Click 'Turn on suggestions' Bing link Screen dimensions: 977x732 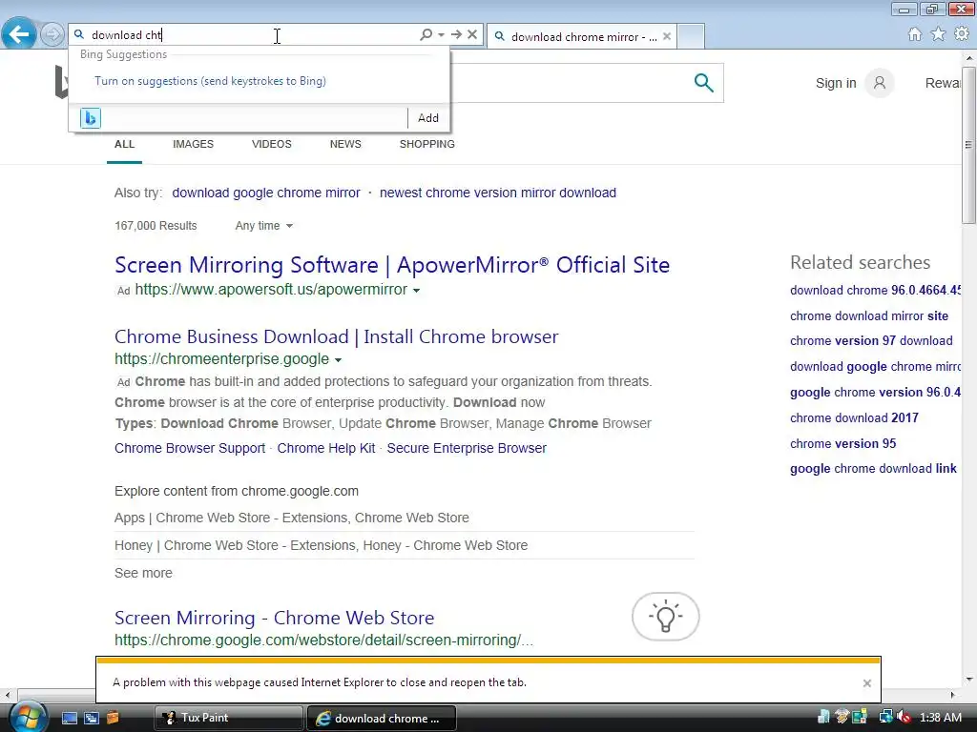[210, 81]
